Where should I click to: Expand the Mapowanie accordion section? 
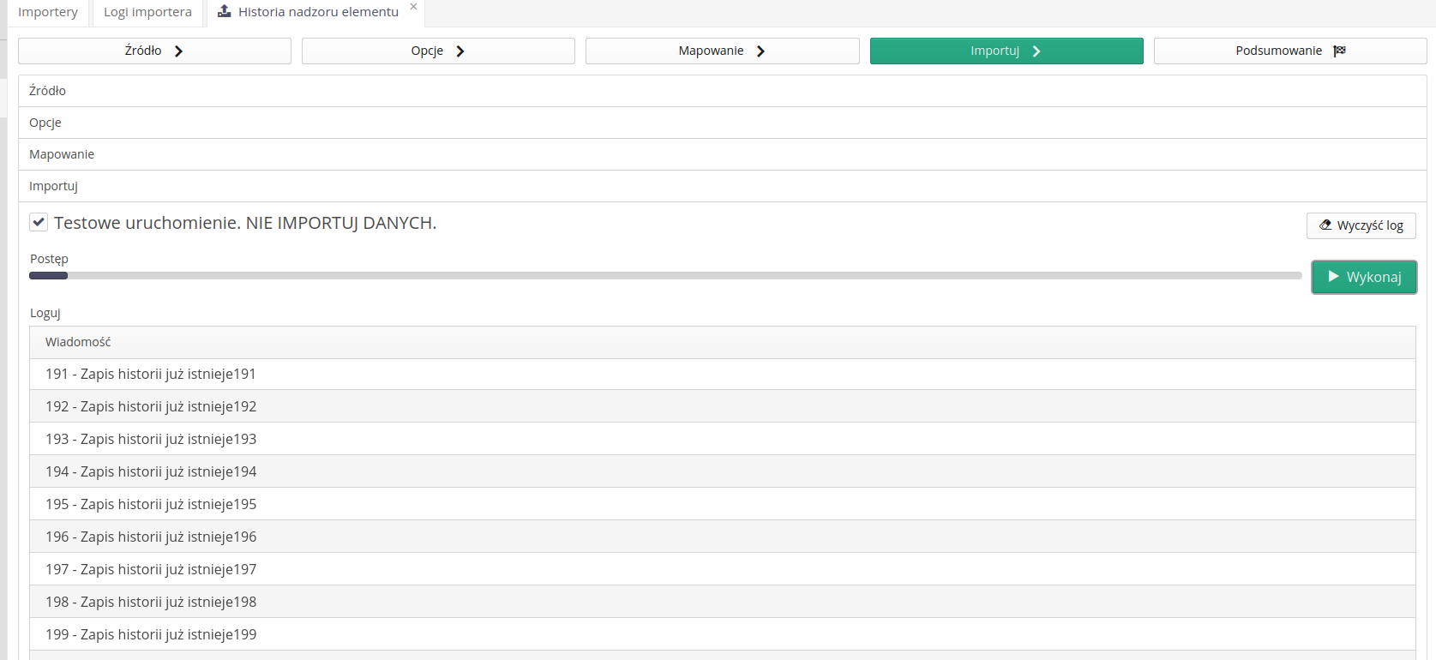coord(62,154)
